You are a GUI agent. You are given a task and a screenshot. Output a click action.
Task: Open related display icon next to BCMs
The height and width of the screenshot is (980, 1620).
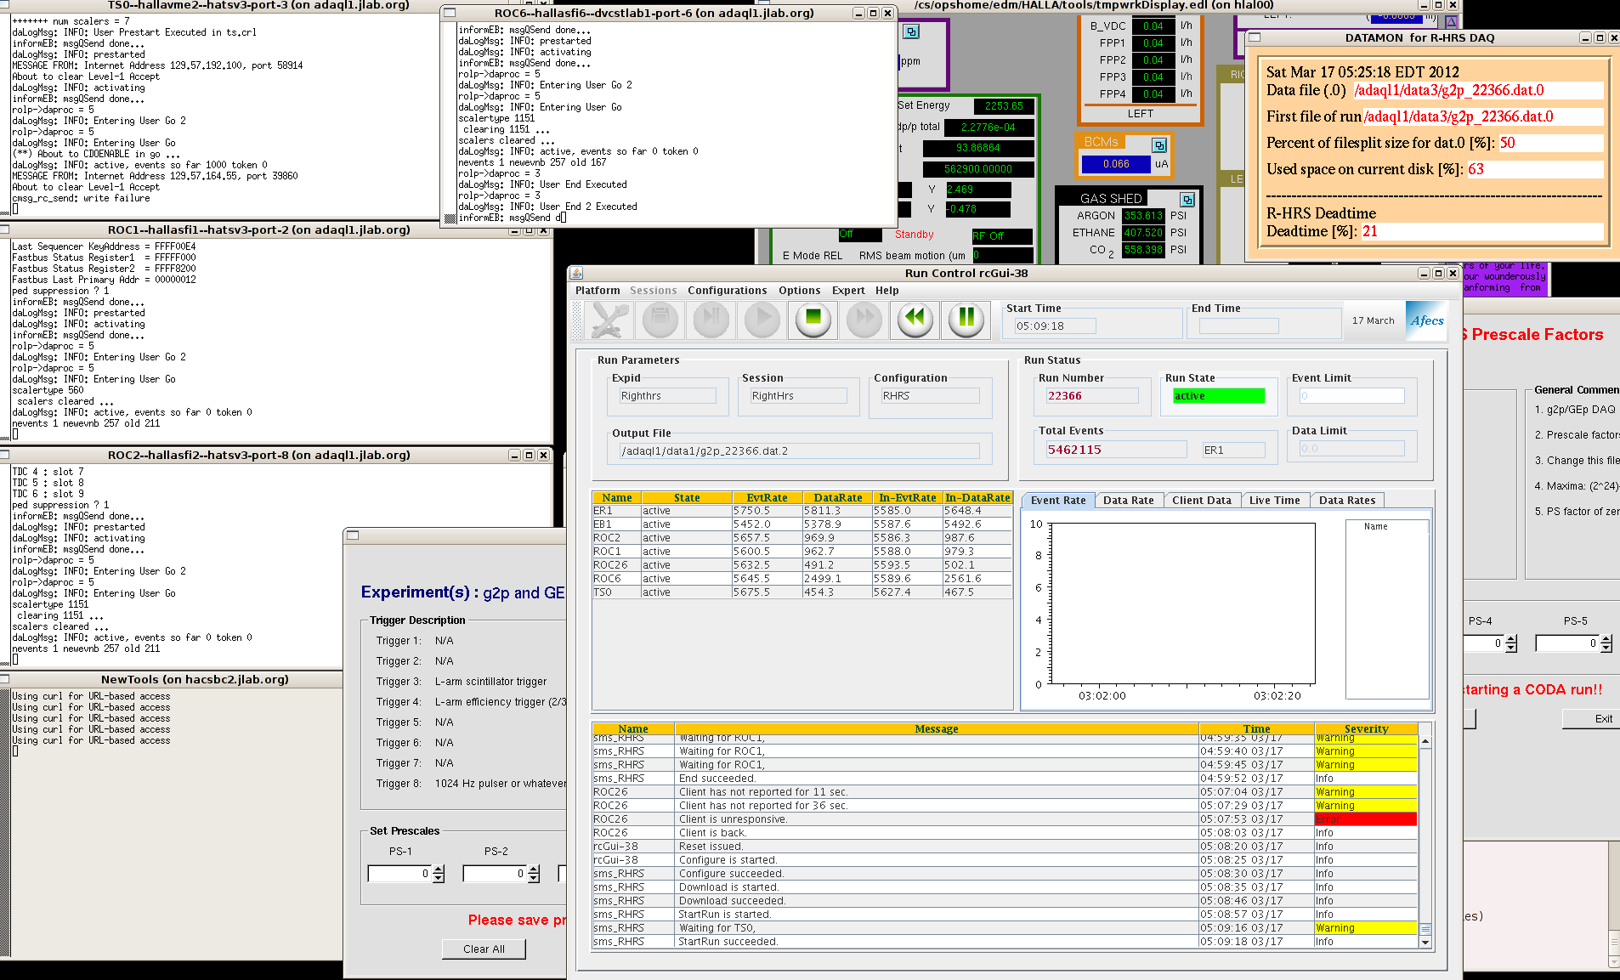click(x=1159, y=145)
